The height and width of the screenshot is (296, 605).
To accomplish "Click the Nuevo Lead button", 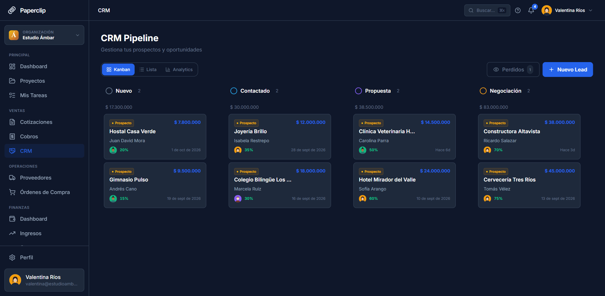I will [568, 69].
